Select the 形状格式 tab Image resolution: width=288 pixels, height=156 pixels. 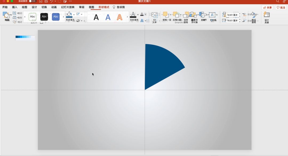[x=104, y=7]
